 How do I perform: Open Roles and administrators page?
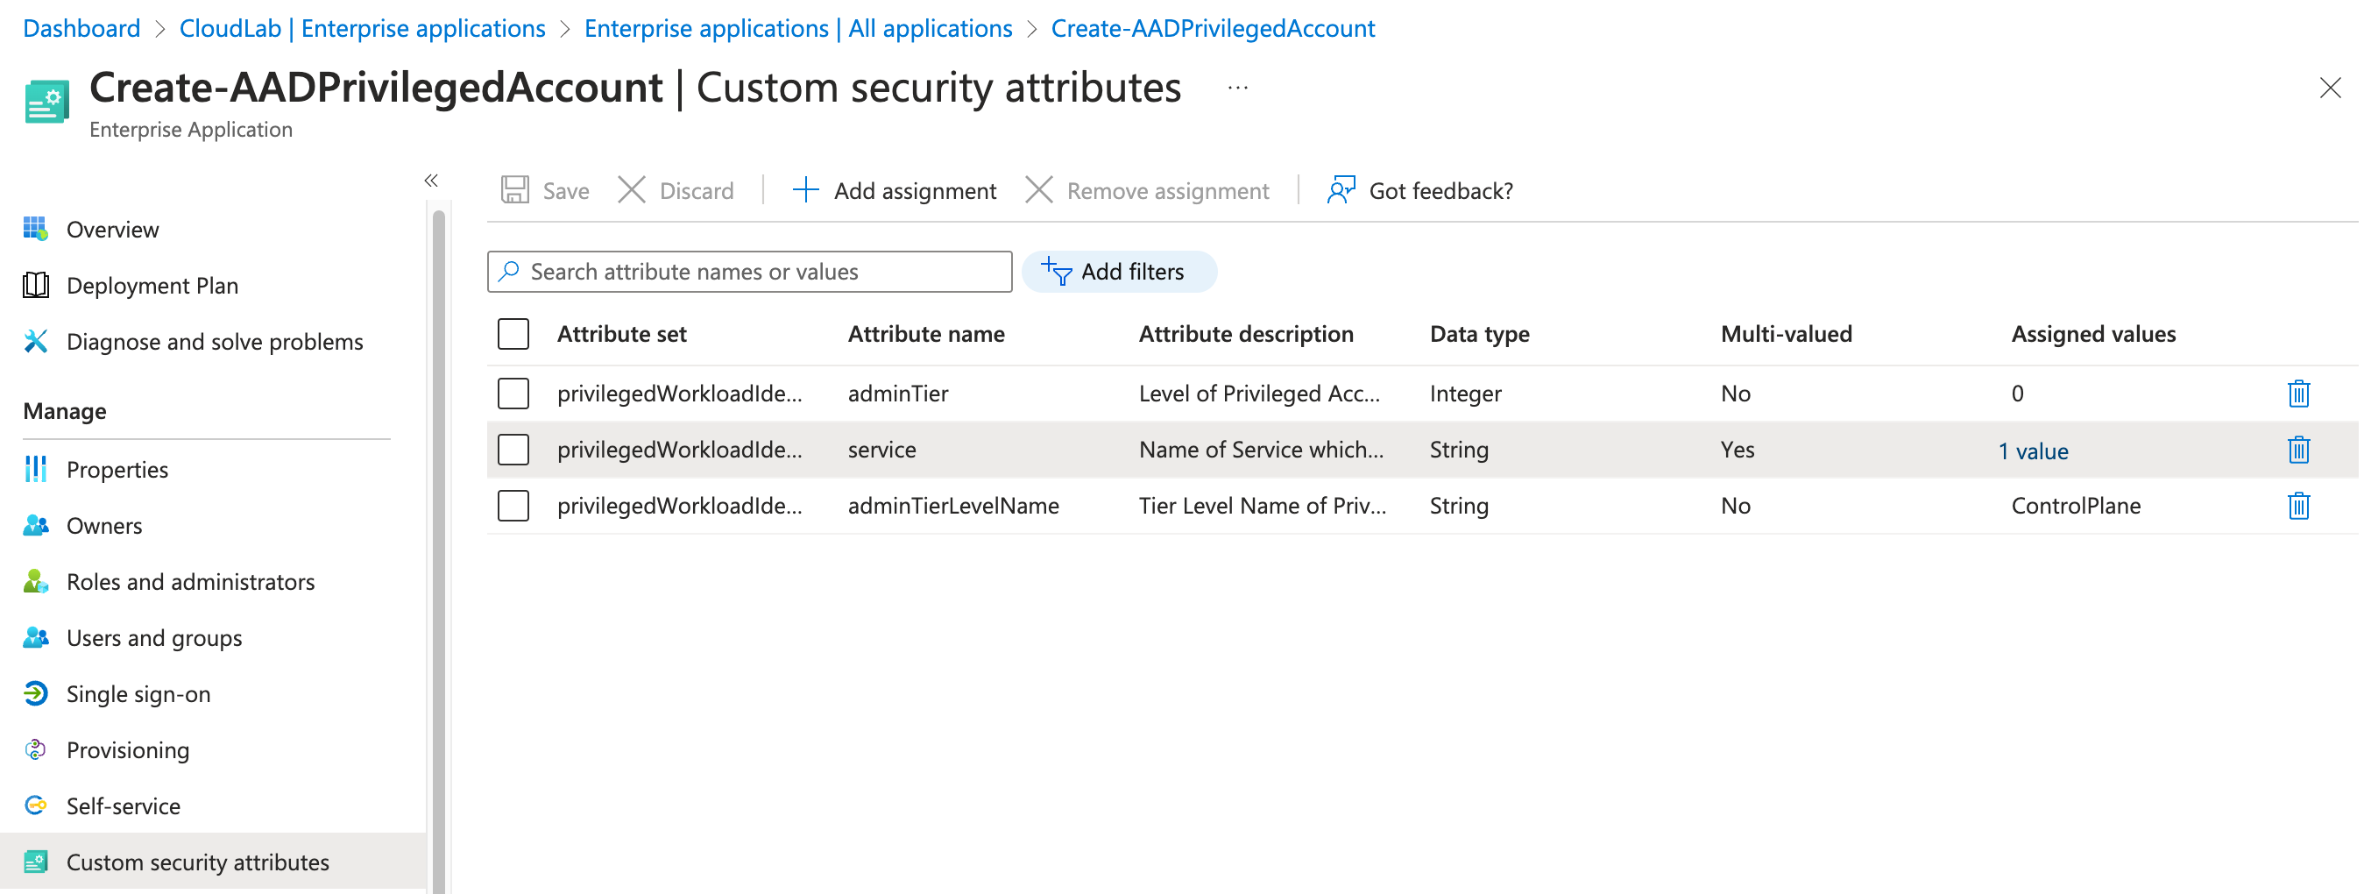[x=190, y=581]
